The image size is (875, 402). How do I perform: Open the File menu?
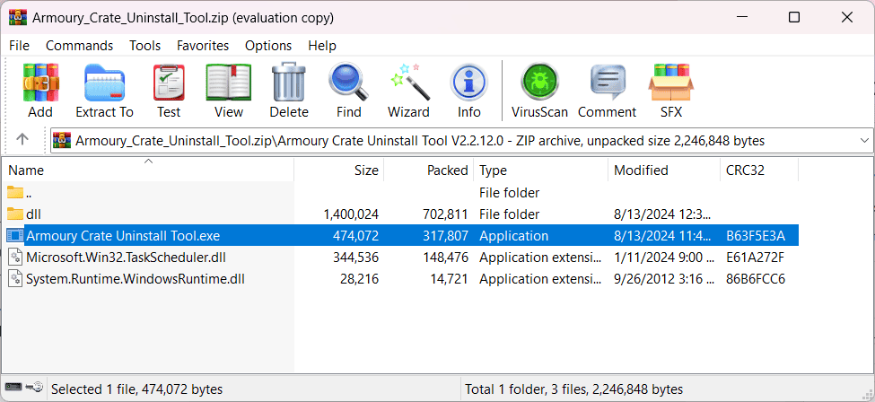pyautogui.click(x=20, y=46)
